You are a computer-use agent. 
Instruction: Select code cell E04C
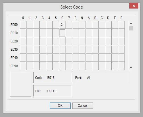point(102,58)
